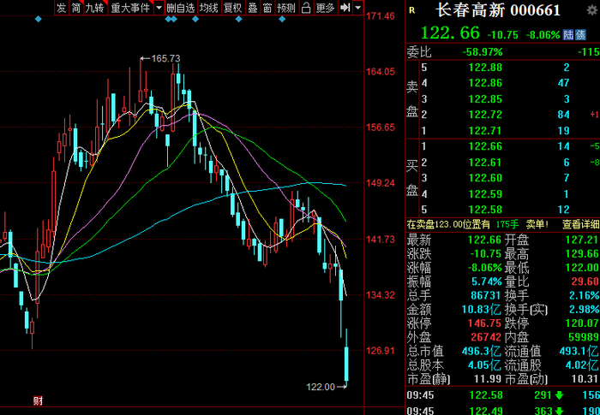The height and width of the screenshot is (415, 600).
Task: Click the 金额 turnover value 10.83亿
Action: pos(482,309)
